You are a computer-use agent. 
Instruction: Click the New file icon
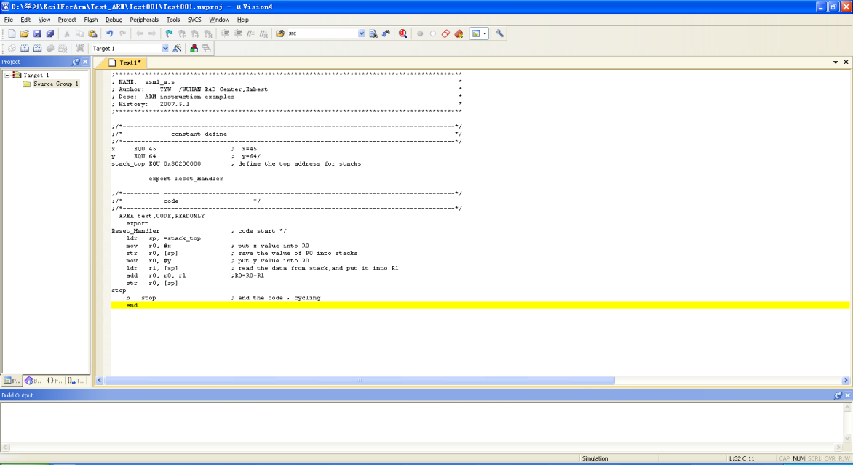11,33
